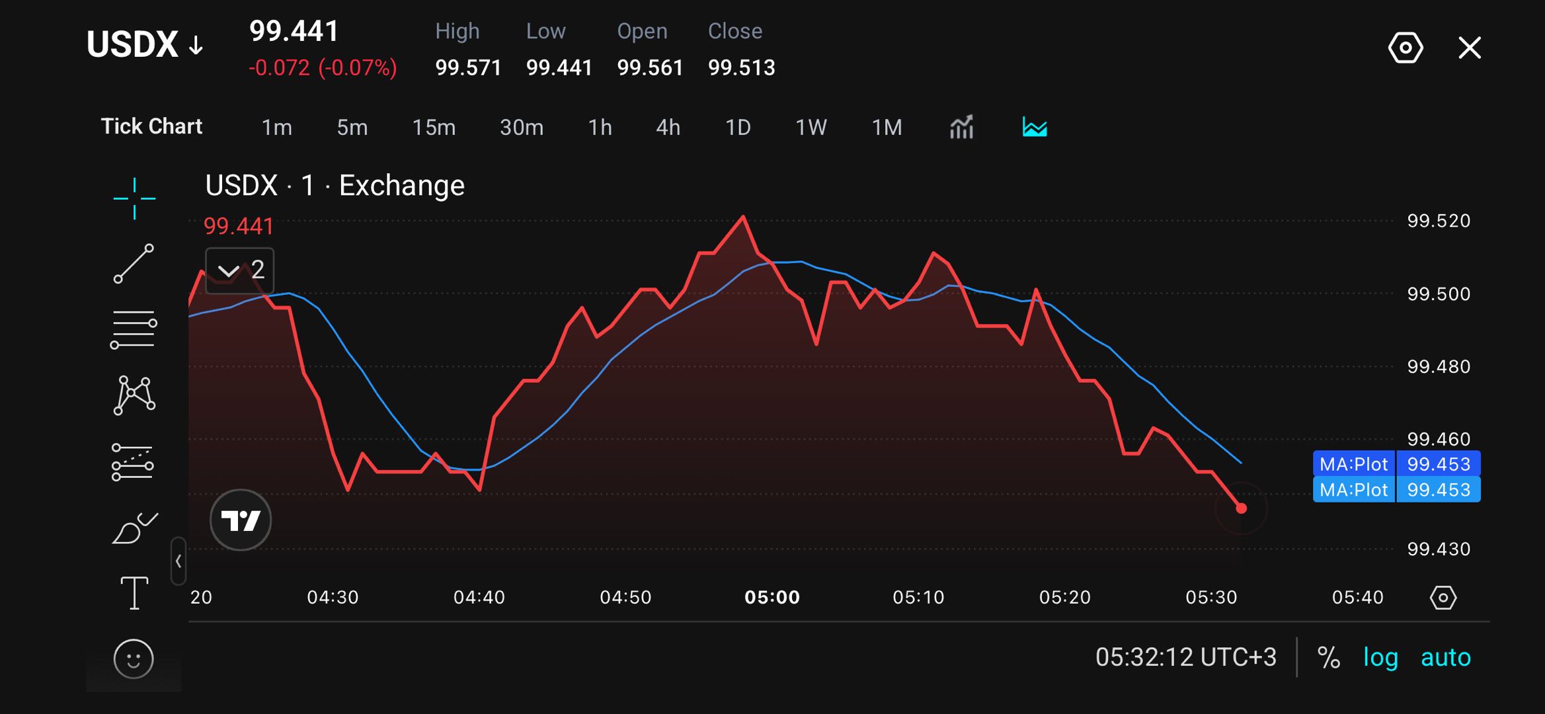Select the trend line drawing tool

coord(134,264)
